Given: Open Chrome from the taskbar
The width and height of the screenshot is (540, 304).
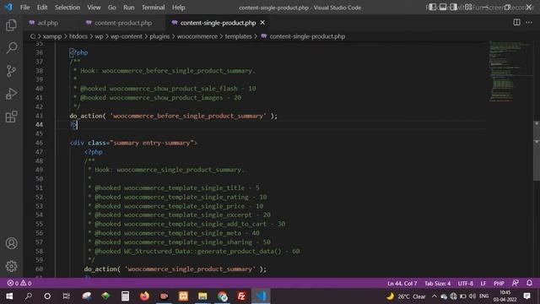Looking at the screenshot, I should pos(222,296).
